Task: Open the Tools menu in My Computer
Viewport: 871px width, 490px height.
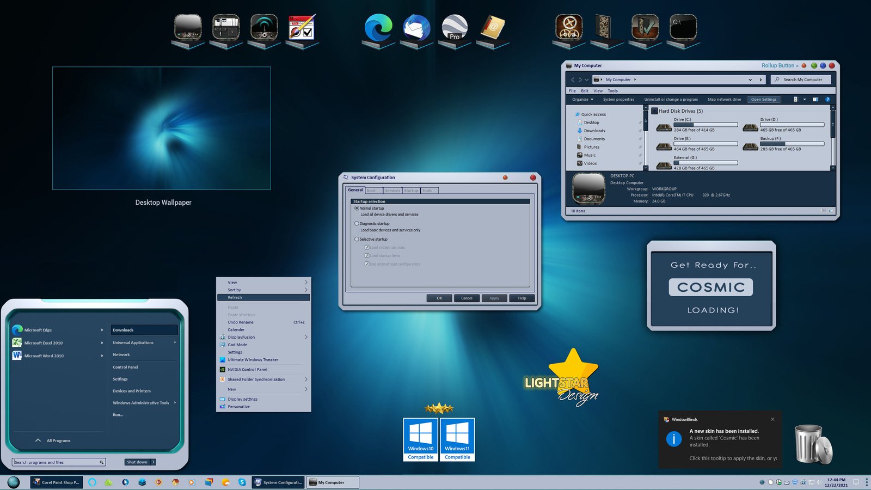Action: (612, 91)
